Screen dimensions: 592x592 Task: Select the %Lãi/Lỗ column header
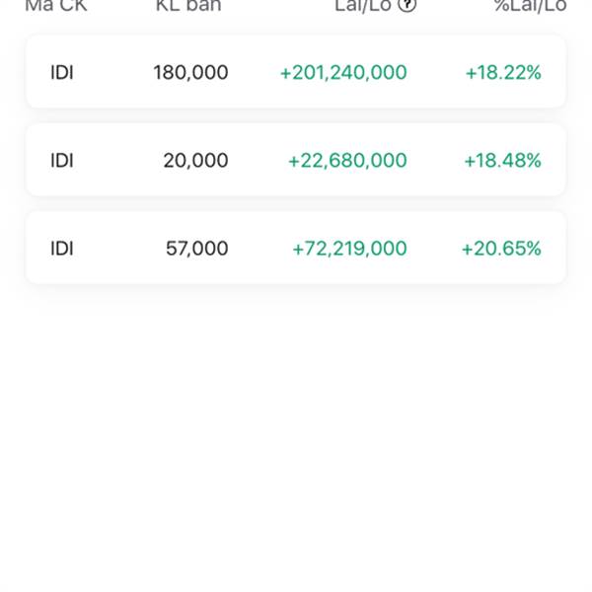tap(531, 6)
